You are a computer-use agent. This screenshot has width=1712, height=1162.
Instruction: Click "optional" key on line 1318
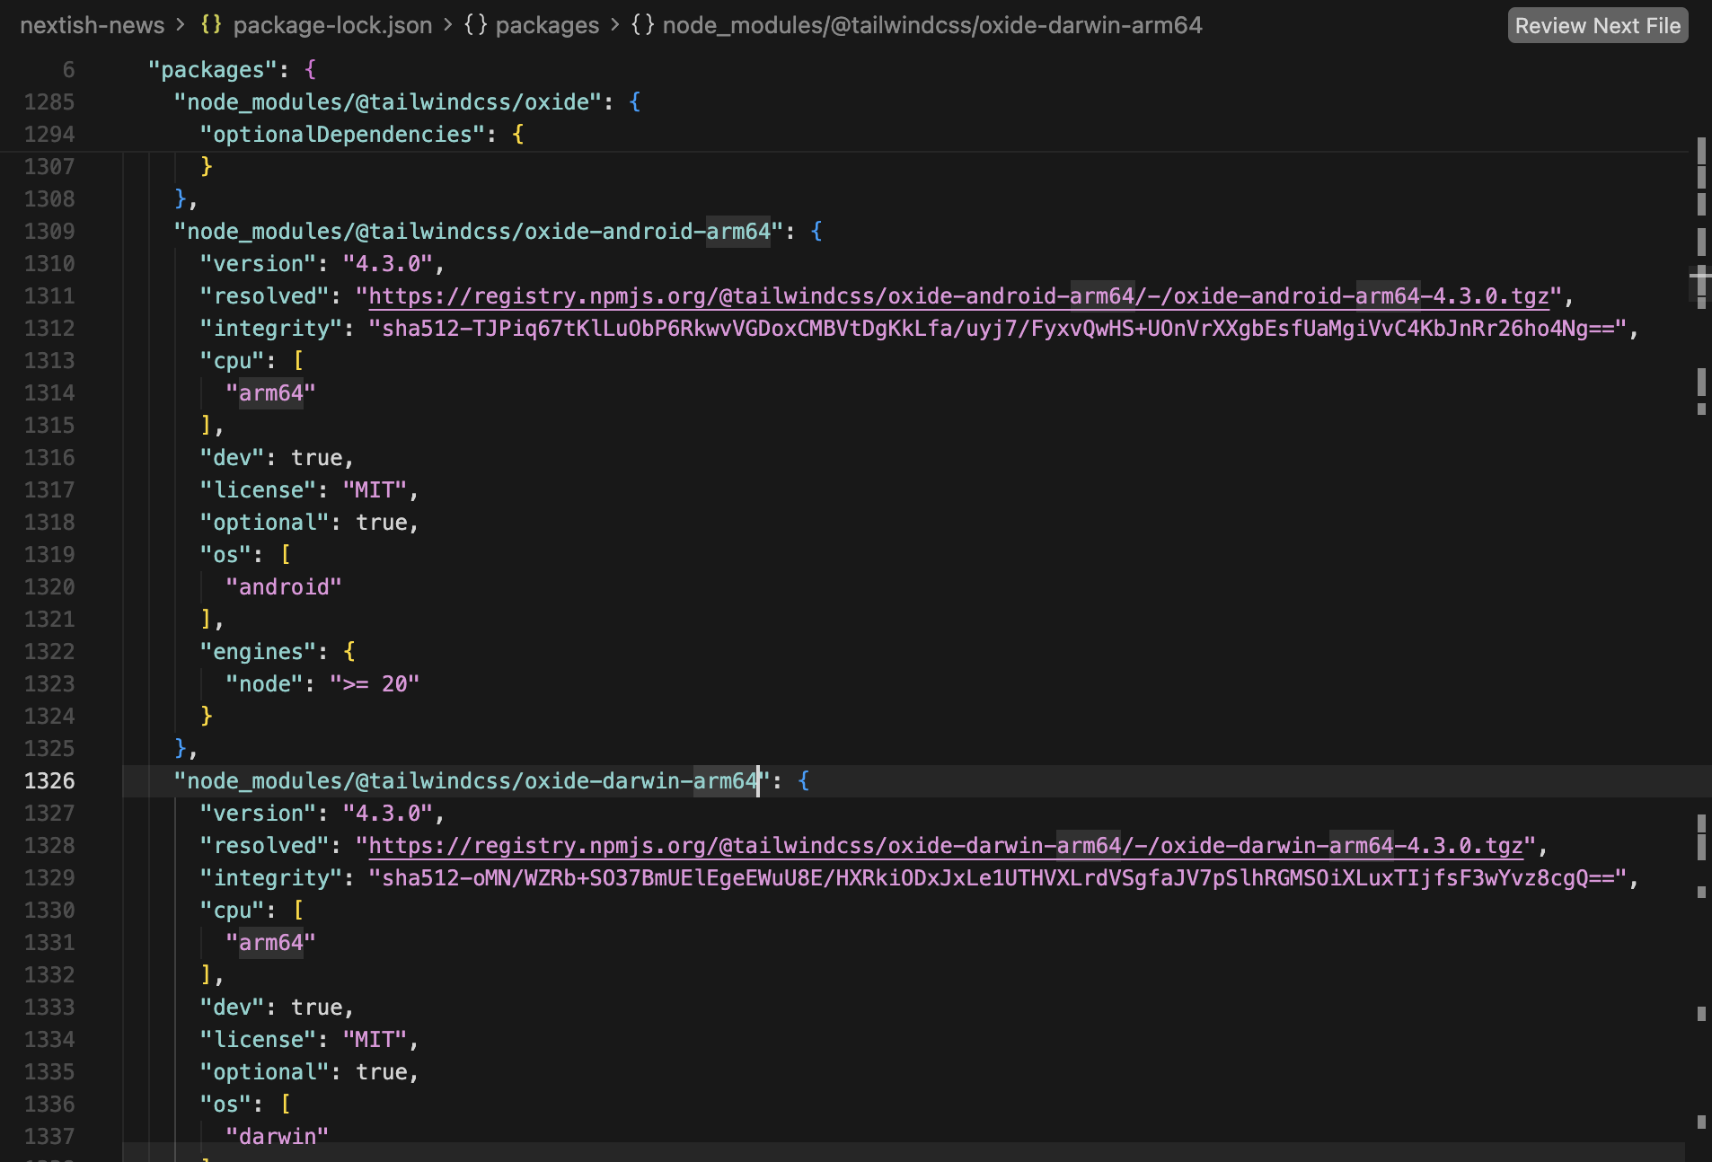265,523
